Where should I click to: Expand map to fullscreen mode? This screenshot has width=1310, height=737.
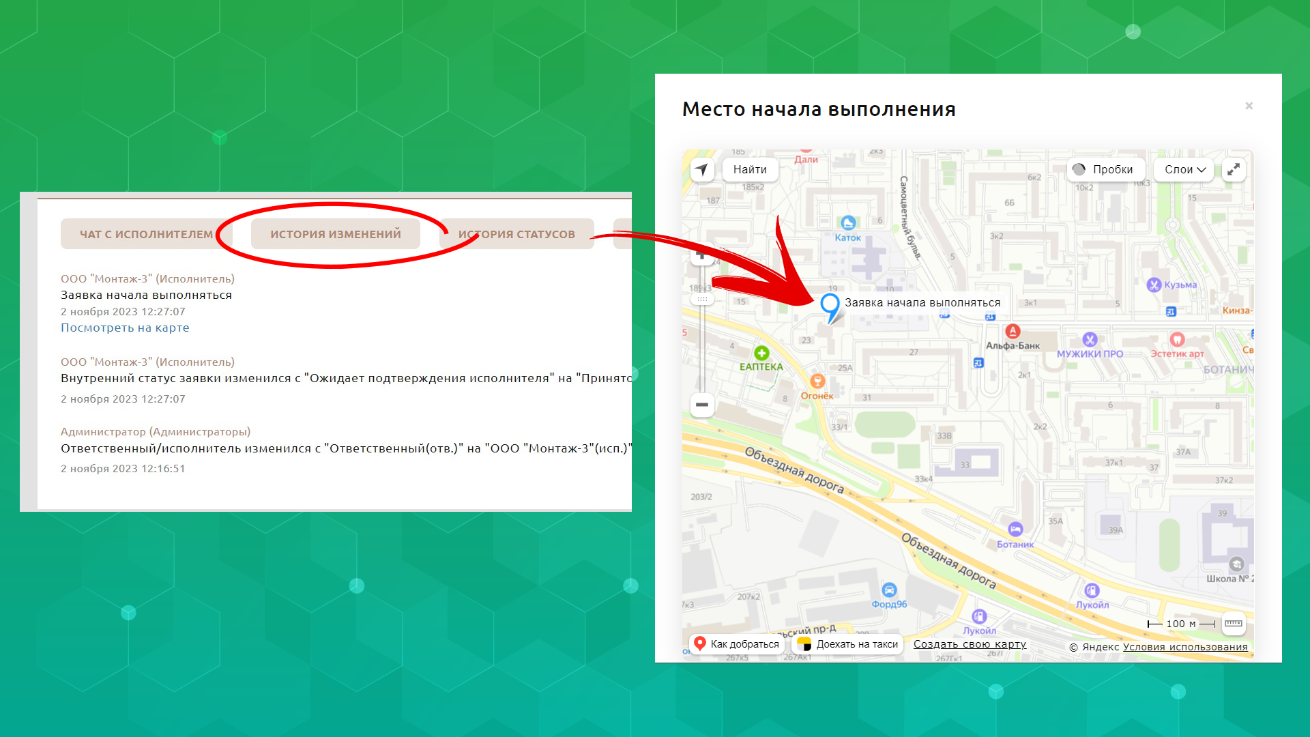(1234, 169)
